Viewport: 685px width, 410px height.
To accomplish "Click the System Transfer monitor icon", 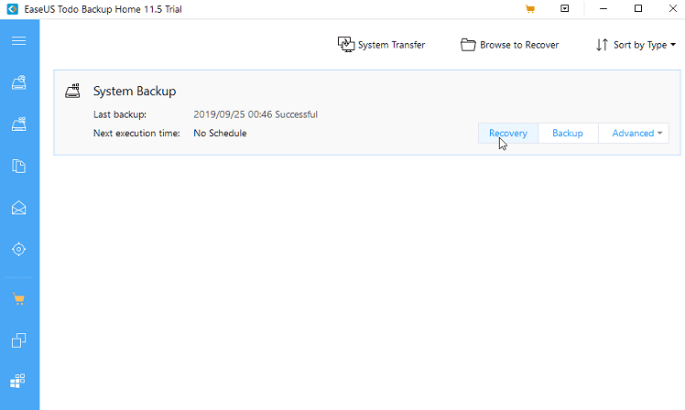I will [346, 45].
